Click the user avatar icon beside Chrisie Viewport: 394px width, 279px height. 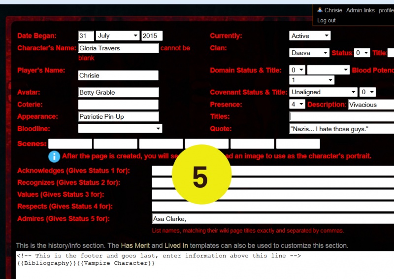tap(320, 10)
